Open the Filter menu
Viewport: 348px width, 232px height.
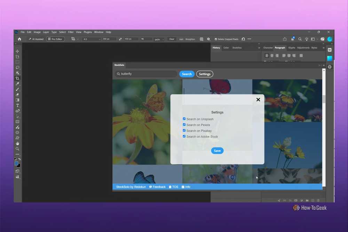pos(71,32)
